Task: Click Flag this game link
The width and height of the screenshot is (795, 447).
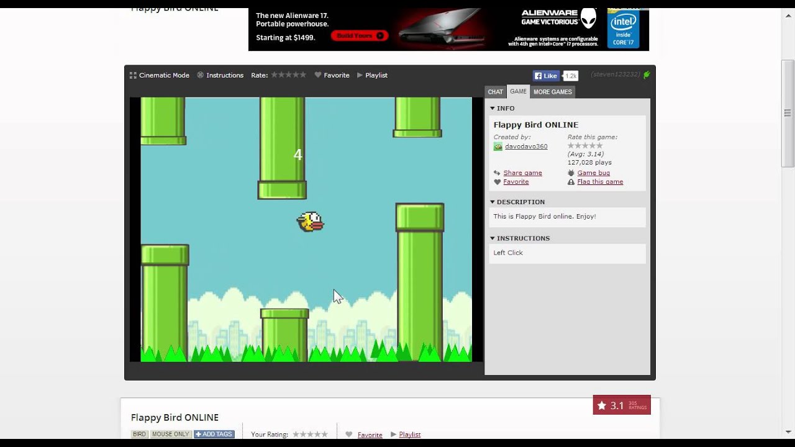Action: click(600, 182)
